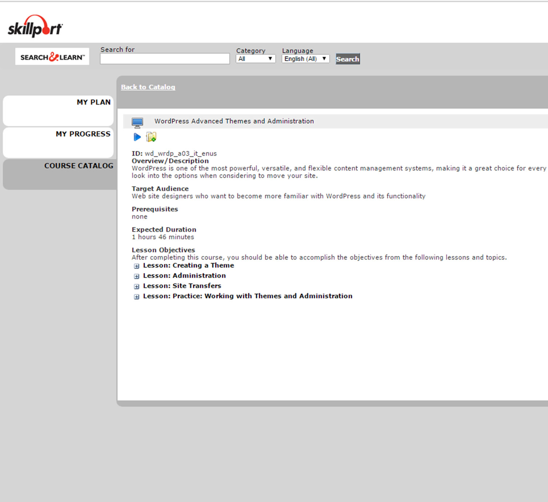This screenshot has width=548, height=502.
Task: Click the '1 hours 46 minutes' duration text
Action: (163, 237)
